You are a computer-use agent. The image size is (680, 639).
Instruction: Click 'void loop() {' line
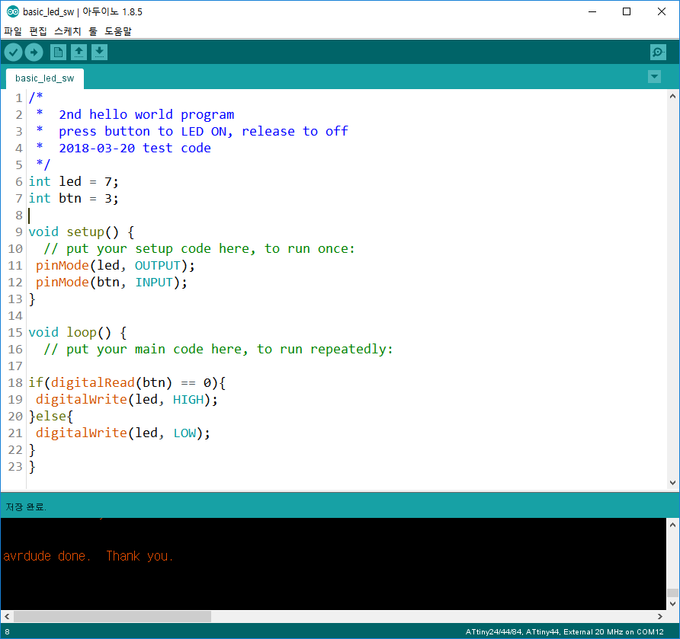pyautogui.click(x=78, y=332)
